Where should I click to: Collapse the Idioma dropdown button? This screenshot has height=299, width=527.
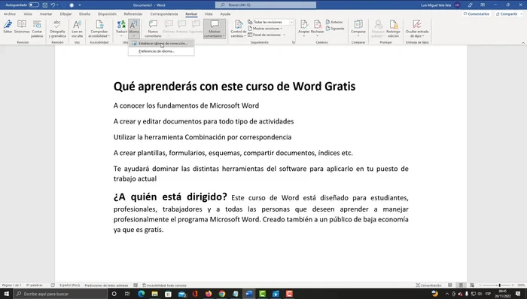(x=134, y=29)
